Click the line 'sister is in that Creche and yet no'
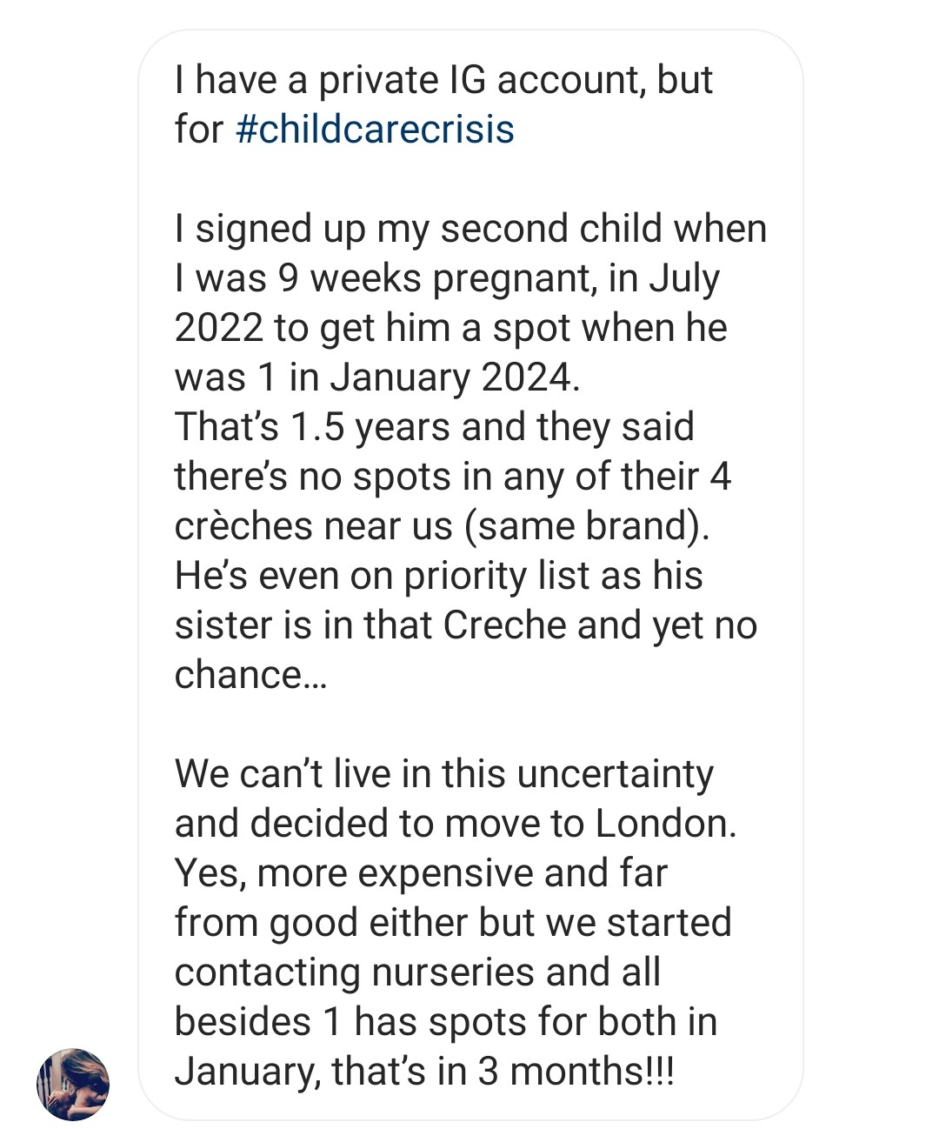 tap(466, 625)
